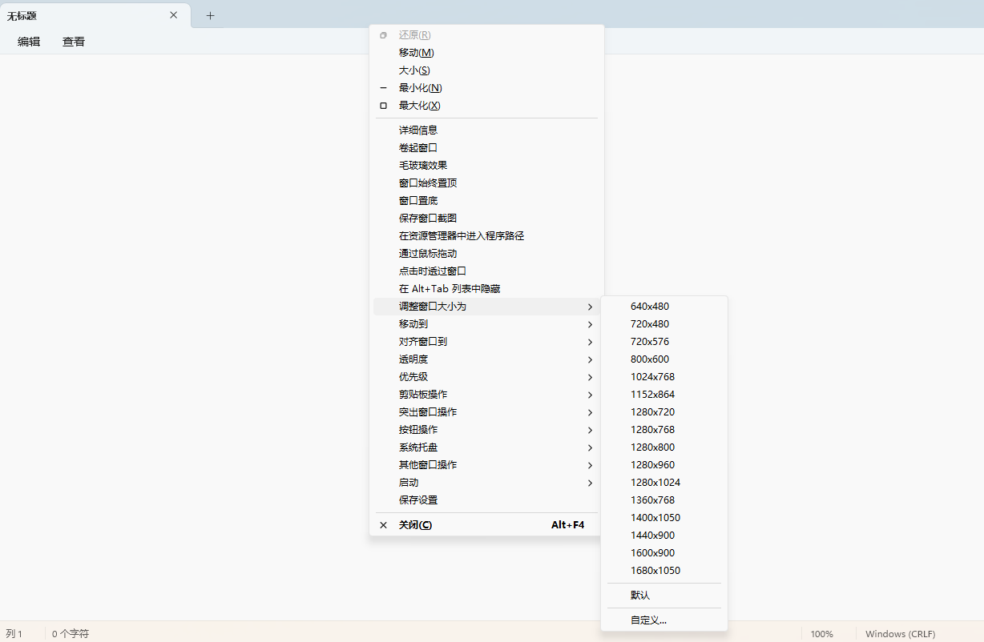Expand the 突出窗口操作 submenu

(x=486, y=411)
